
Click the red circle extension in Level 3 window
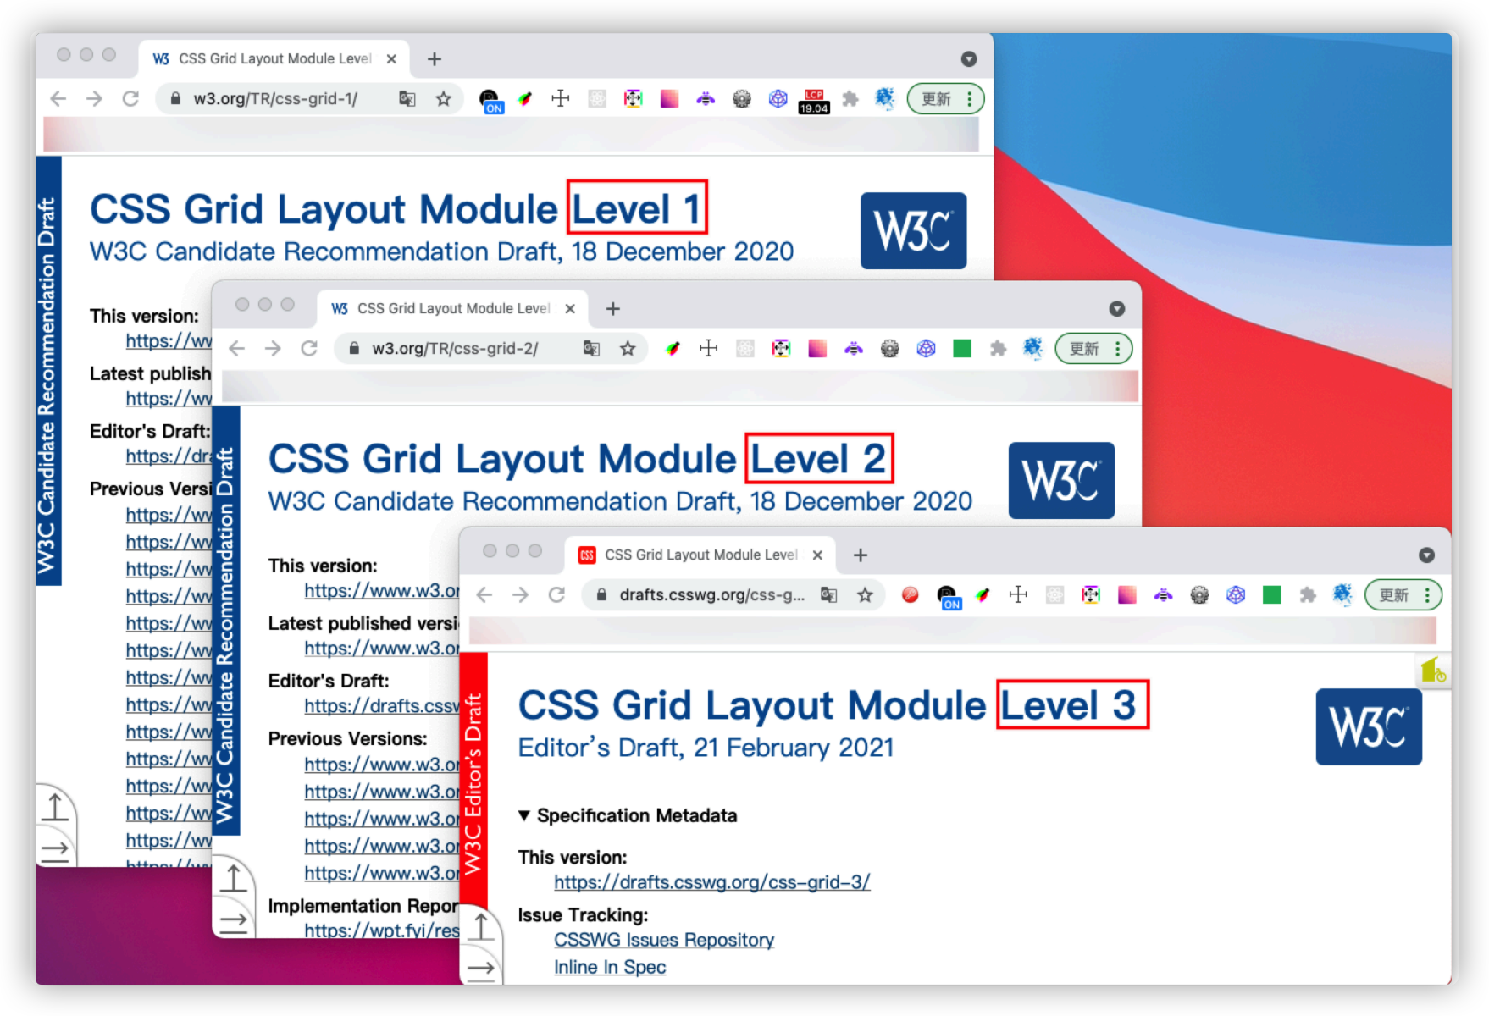coord(911,594)
